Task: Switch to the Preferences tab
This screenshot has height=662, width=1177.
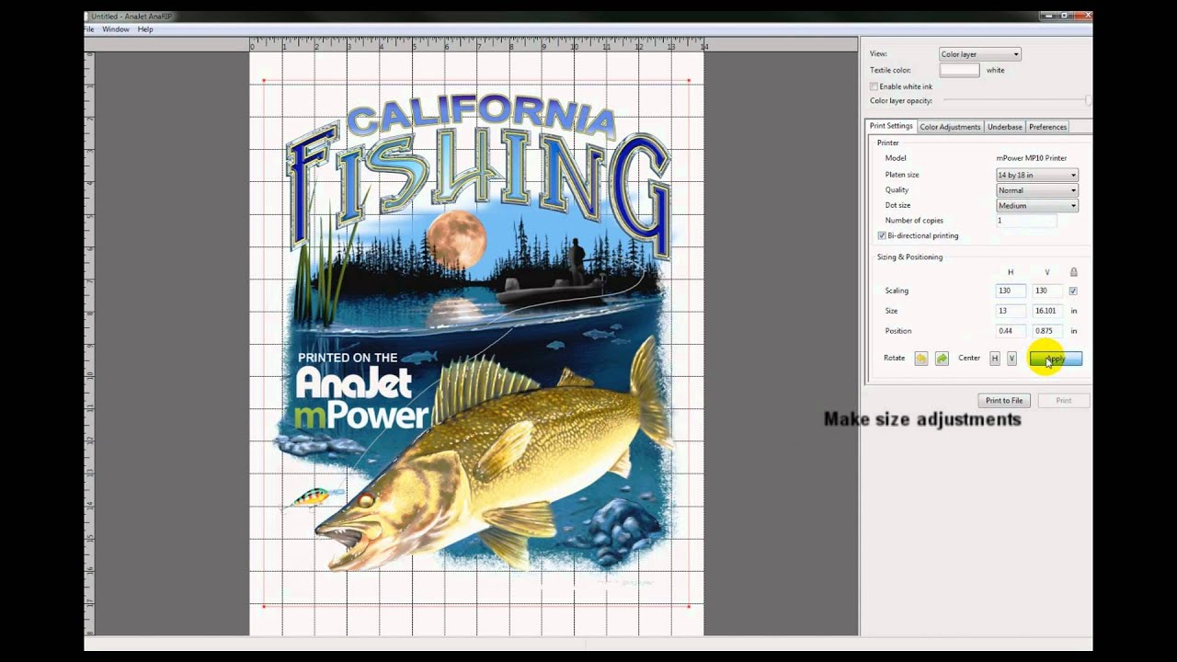Action: (1047, 127)
